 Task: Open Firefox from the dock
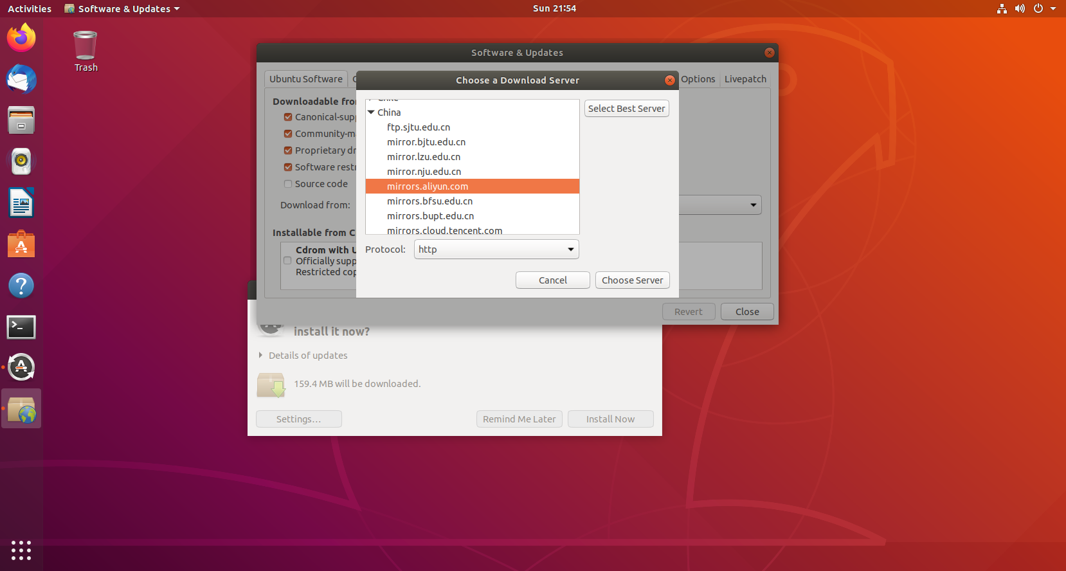click(21, 38)
